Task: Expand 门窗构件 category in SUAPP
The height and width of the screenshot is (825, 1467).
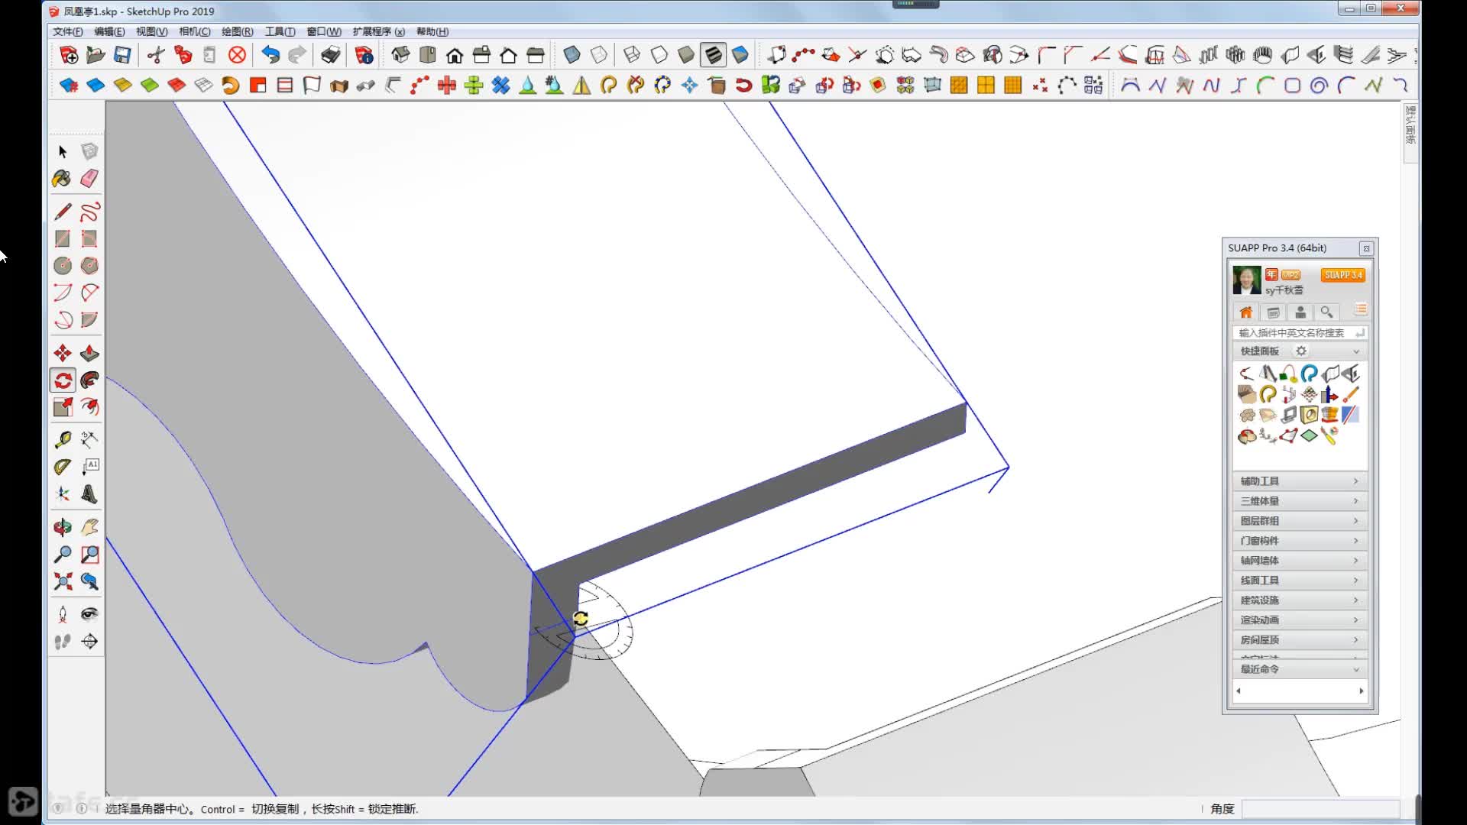Action: 1300,540
